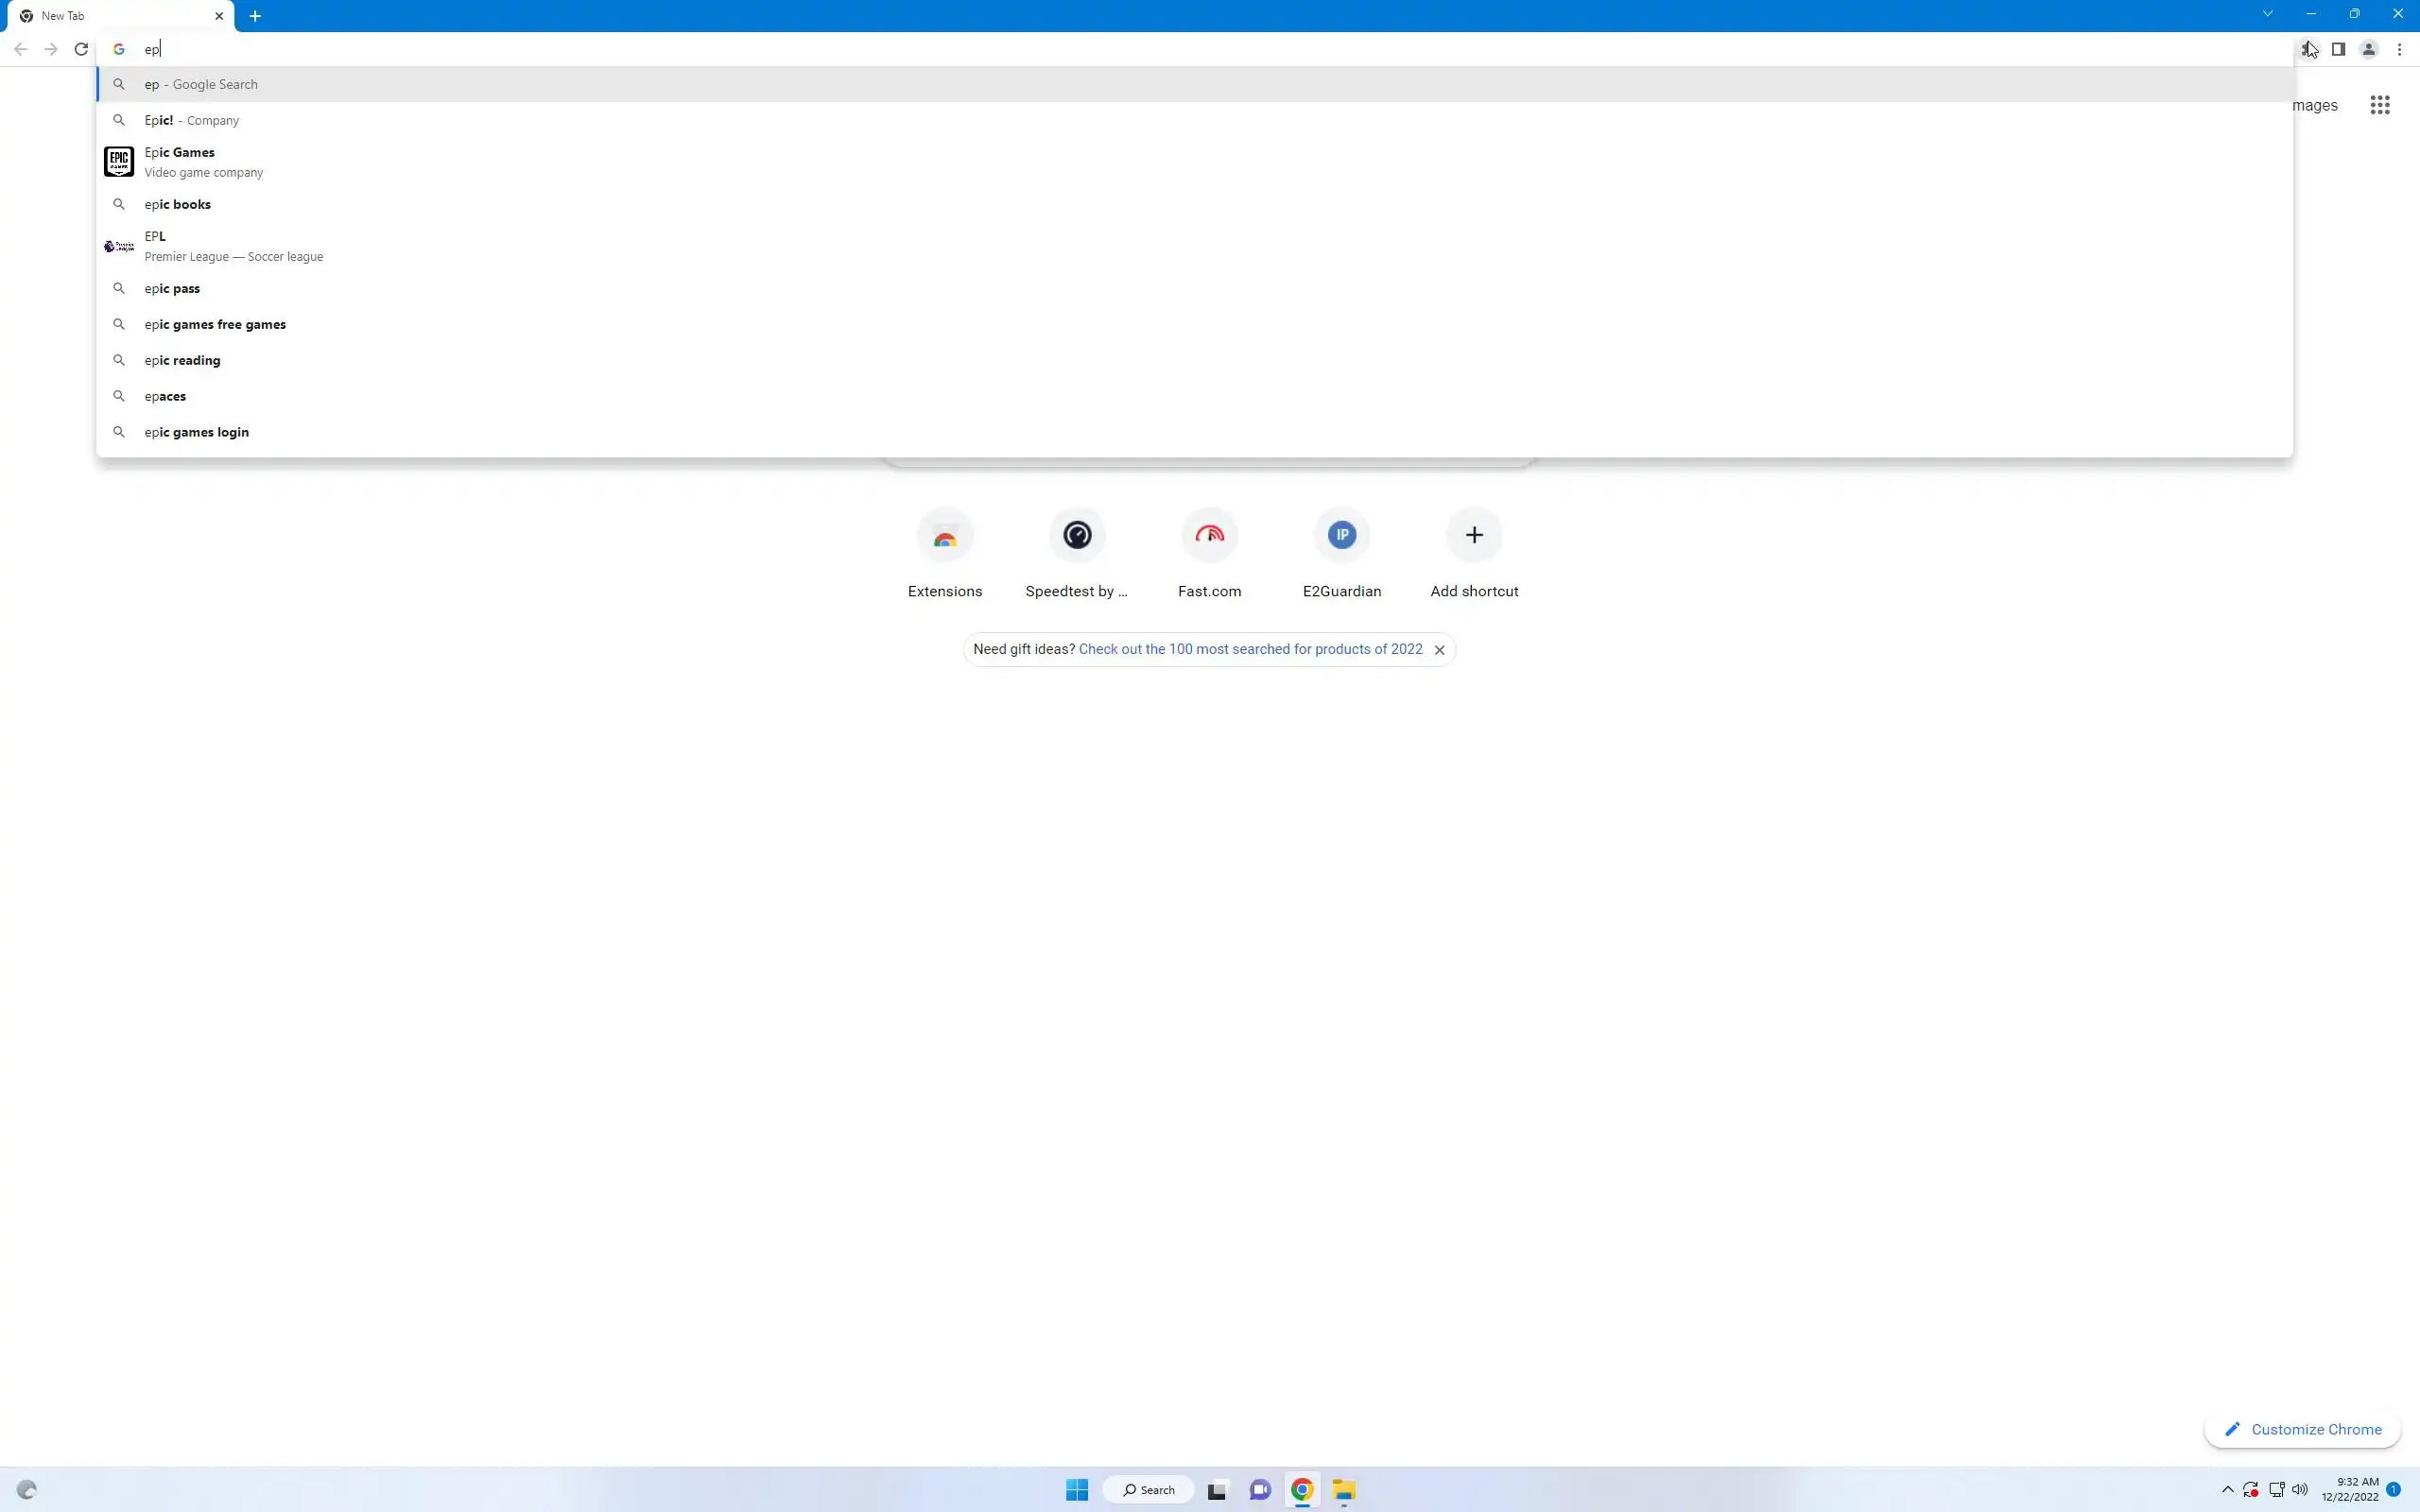Open the Google apps grid
This screenshot has width=2420, height=1512.
click(x=2379, y=105)
